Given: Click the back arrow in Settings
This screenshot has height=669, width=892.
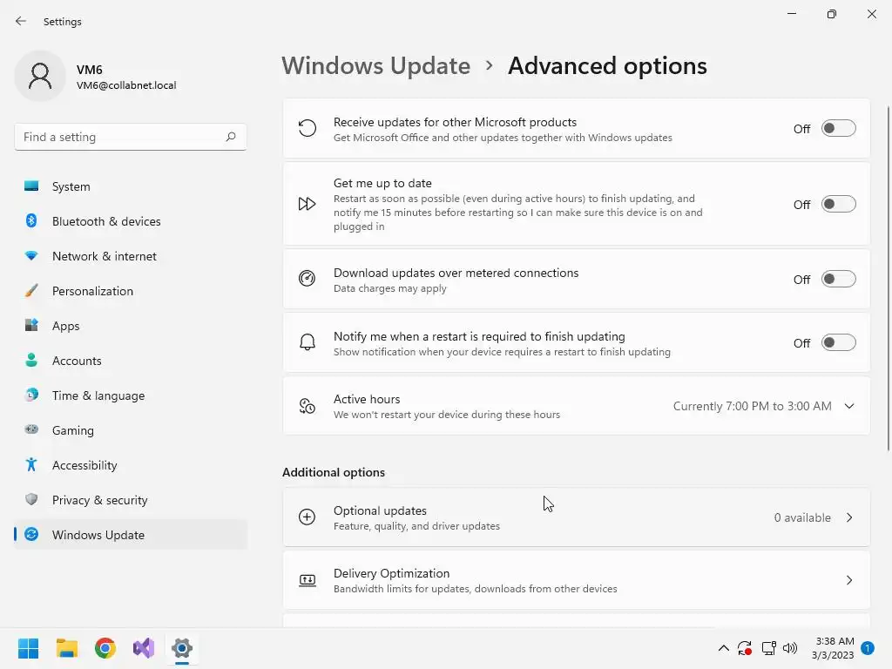Looking at the screenshot, I should click(21, 21).
